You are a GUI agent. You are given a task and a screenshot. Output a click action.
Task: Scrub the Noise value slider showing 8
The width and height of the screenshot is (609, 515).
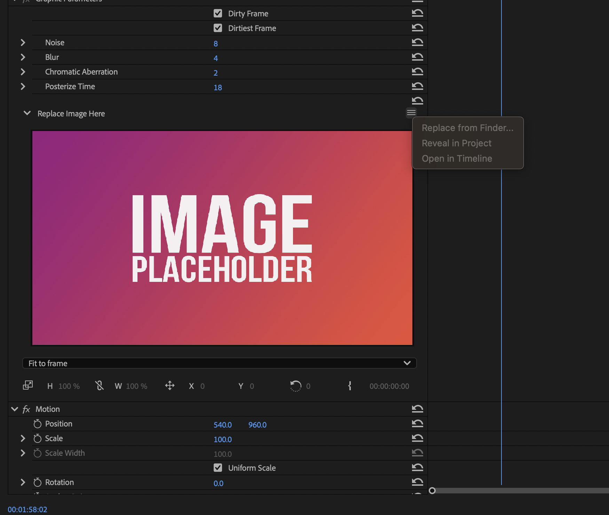coord(216,43)
